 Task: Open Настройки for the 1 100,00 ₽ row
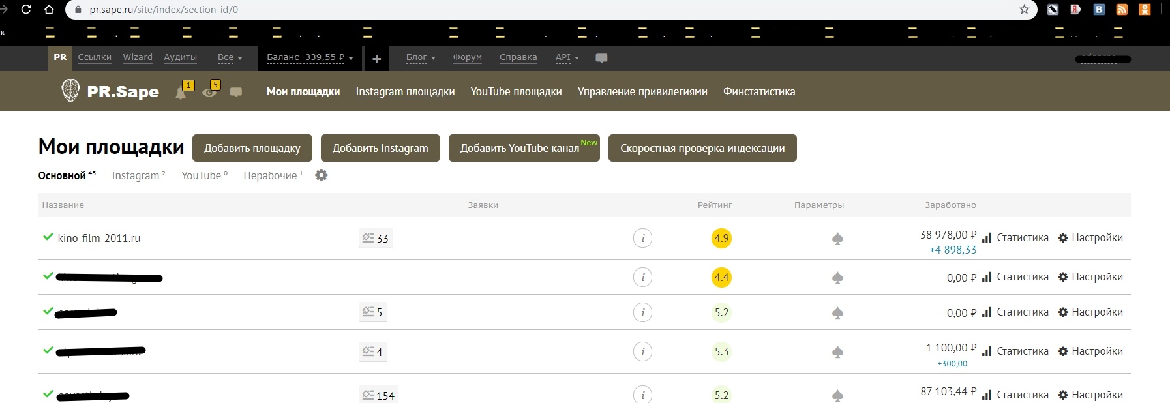(1090, 351)
